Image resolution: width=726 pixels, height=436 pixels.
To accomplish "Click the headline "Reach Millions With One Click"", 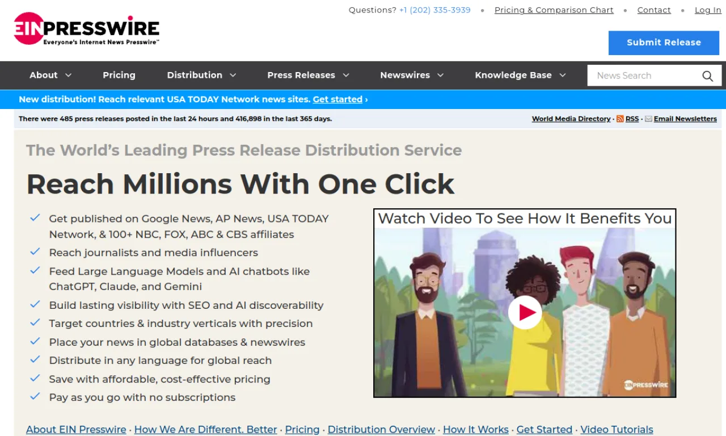I will coord(240,184).
